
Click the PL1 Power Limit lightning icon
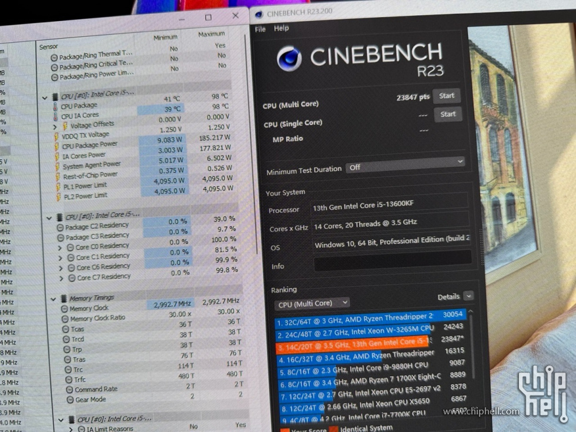(x=58, y=187)
